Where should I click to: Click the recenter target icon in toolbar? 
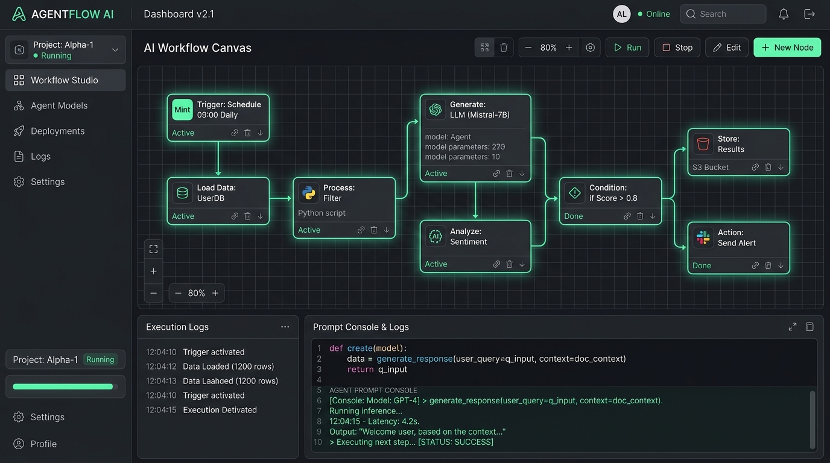click(590, 48)
